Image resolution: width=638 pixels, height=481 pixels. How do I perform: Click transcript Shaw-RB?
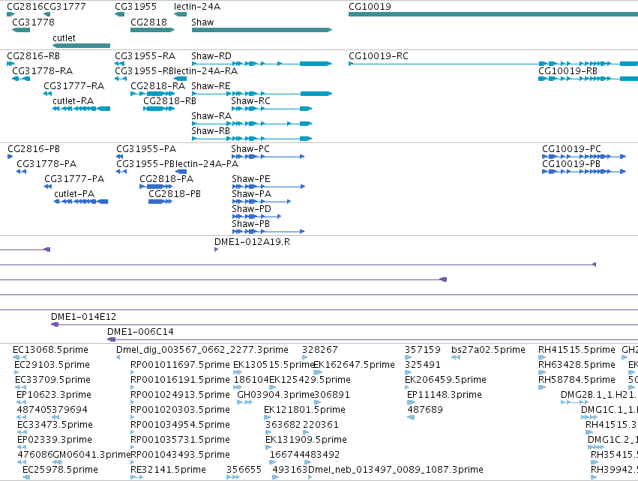251,139
